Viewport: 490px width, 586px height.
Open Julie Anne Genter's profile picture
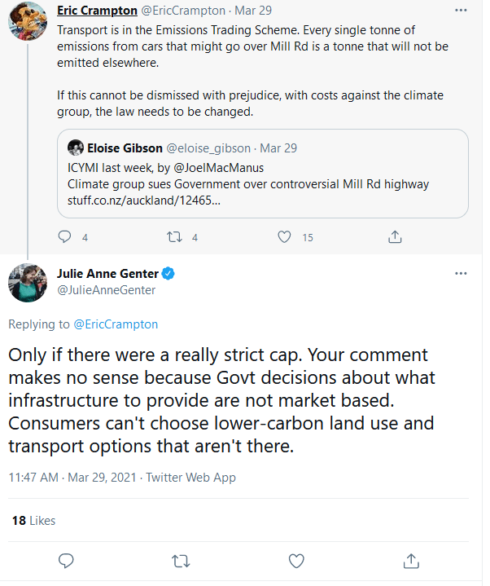click(27, 283)
